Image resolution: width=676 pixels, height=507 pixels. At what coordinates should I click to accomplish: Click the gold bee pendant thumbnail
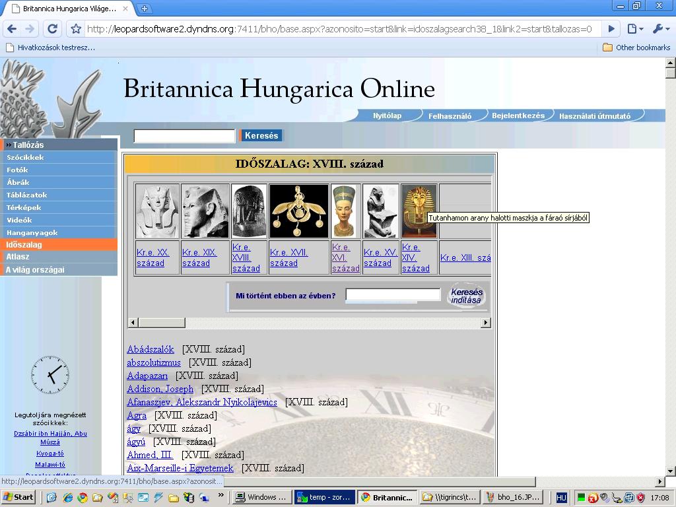click(298, 211)
